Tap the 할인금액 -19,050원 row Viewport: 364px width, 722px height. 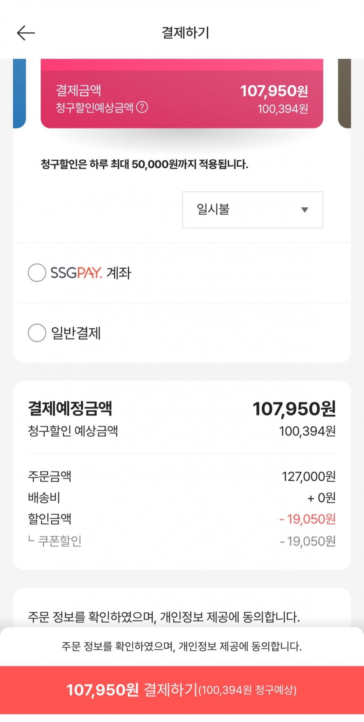pos(182,519)
